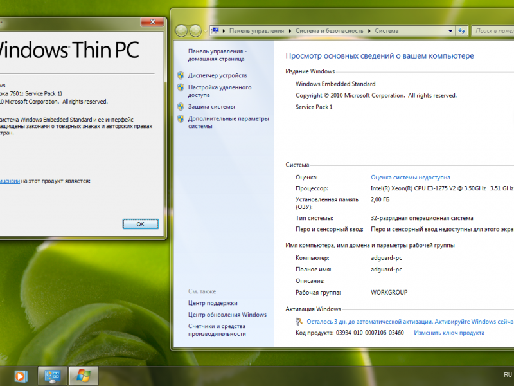Click the Intel(R) Xeon(R) CPU processor value
514x386 pixels.
coord(442,188)
